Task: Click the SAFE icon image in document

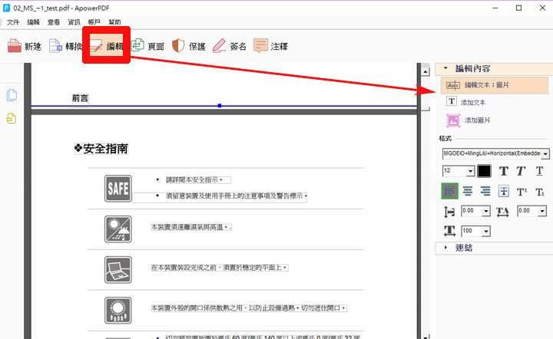Action: coord(118,189)
